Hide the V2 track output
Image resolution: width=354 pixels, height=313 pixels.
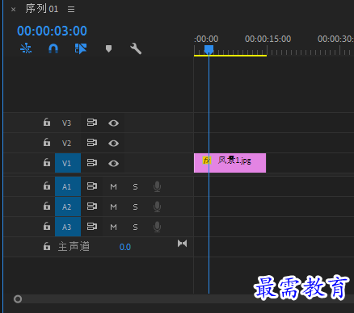point(113,144)
